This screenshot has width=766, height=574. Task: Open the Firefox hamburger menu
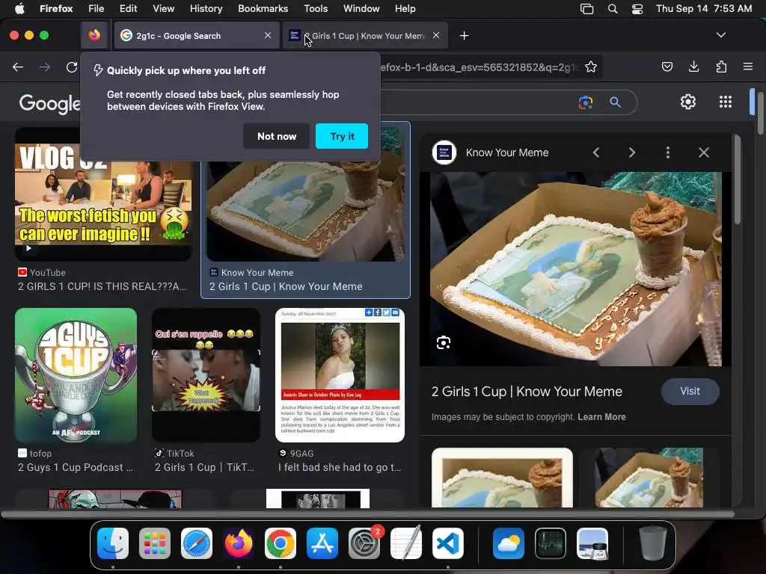tap(748, 67)
